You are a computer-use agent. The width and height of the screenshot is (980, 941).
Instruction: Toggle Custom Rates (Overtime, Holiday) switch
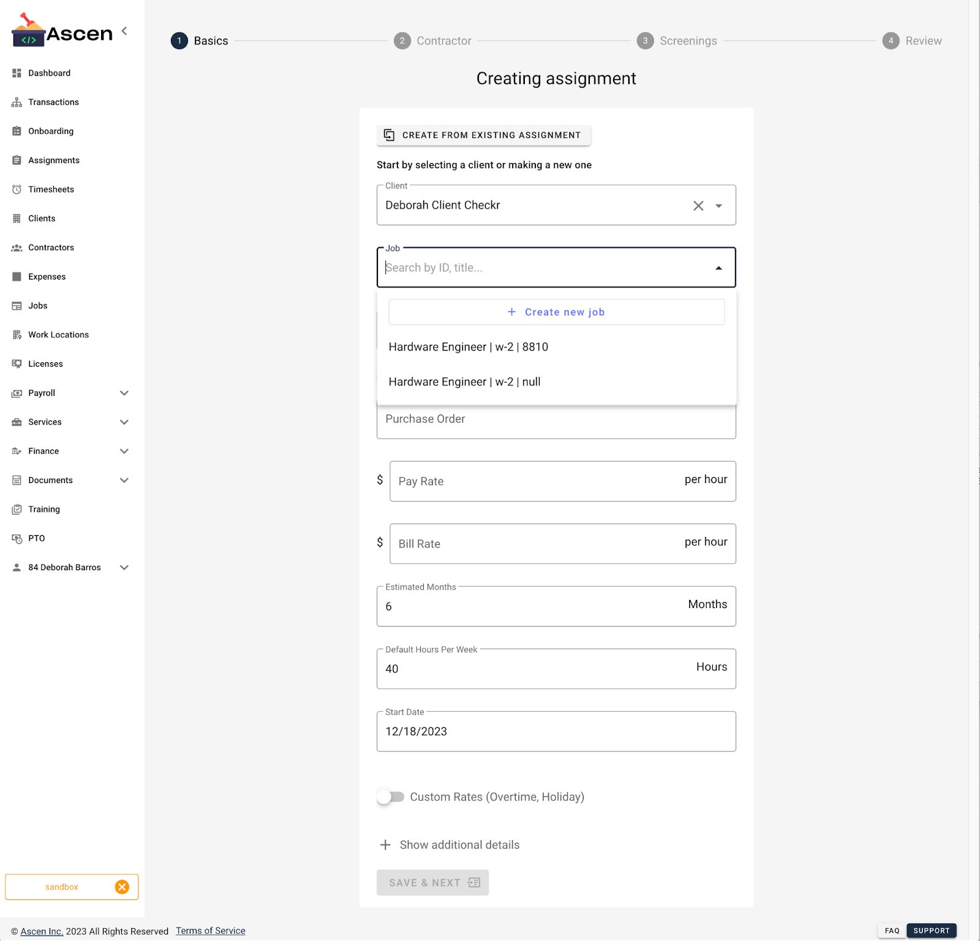pyautogui.click(x=391, y=797)
